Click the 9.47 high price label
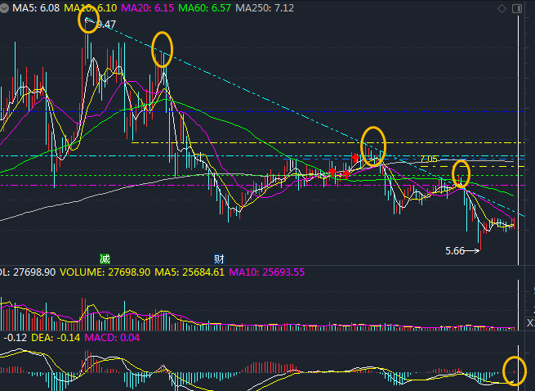Image resolution: width=535 pixels, height=391 pixels. [106, 25]
